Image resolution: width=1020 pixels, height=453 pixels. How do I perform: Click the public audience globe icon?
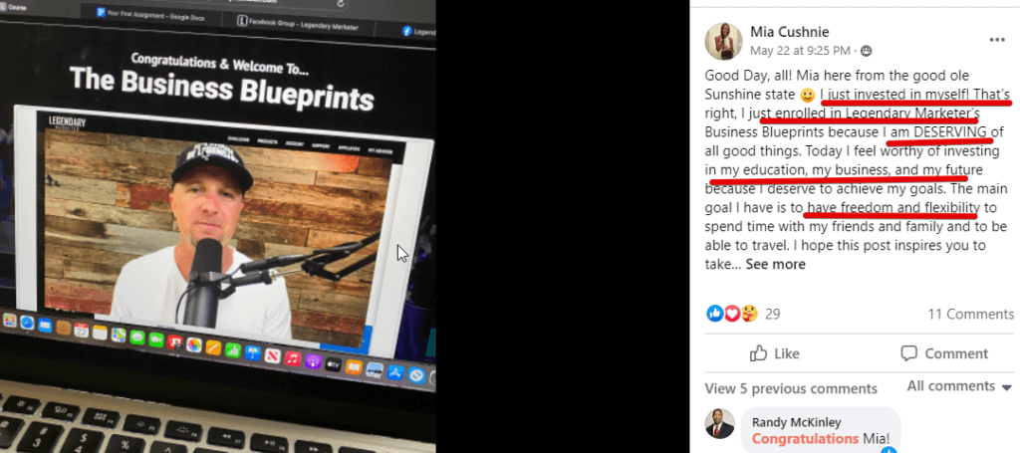[866, 51]
